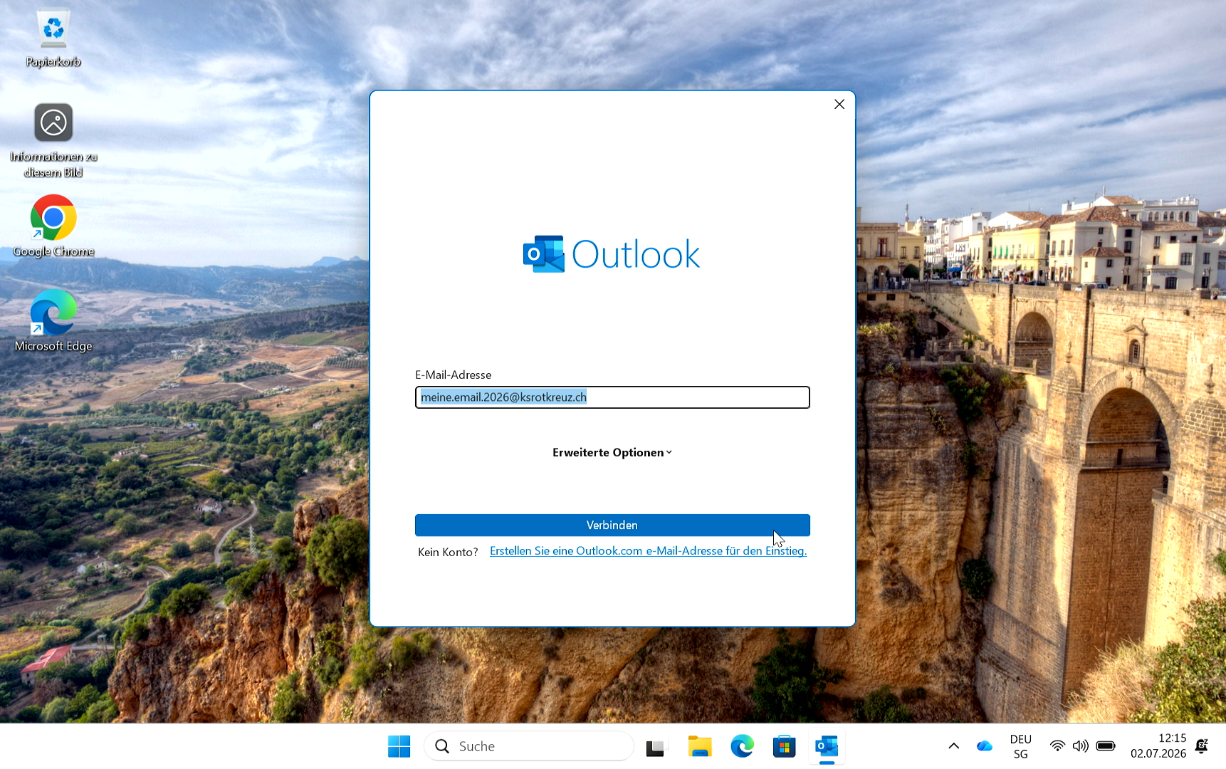The width and height of the screenshot is (1226, 769).
Task: Click the E-Mail-Adresse label text
Action: [x=454, y=375]
